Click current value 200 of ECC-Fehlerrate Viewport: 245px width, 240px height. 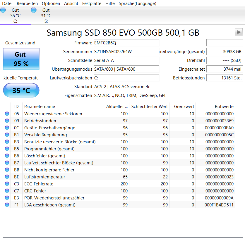point(124,184)
